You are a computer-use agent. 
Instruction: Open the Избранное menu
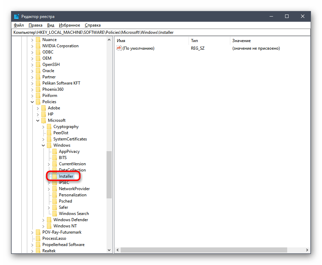[x=69, y=25]
